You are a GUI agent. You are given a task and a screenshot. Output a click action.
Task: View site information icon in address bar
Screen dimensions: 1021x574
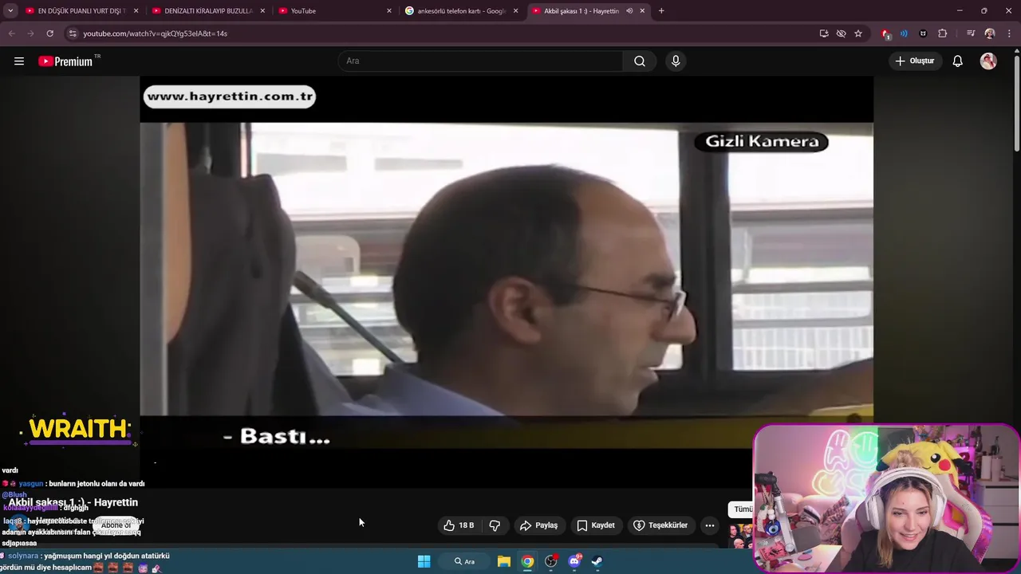[72, 33]
